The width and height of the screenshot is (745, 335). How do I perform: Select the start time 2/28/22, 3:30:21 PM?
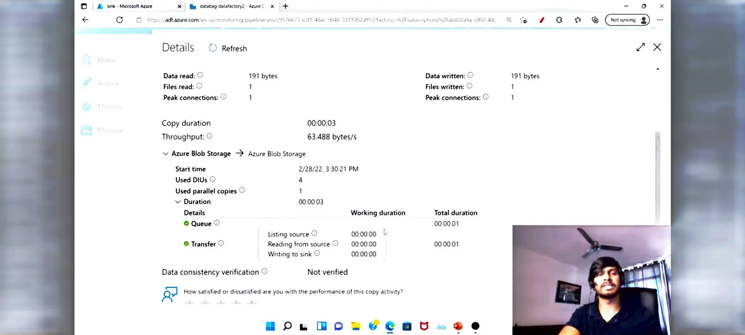coord(328,169)
